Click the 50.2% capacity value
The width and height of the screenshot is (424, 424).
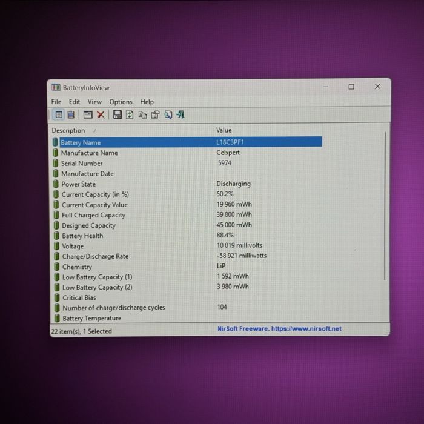point(225,194)
